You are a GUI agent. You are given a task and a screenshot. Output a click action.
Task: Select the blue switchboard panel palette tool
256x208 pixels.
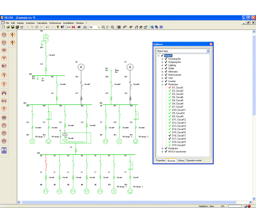point(4,150)
